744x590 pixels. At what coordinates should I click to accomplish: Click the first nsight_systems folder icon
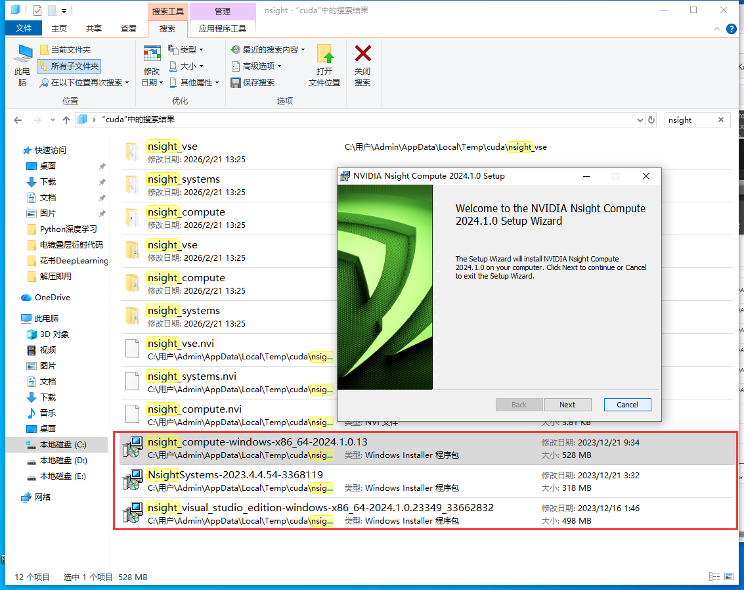(x=133, y=185)
